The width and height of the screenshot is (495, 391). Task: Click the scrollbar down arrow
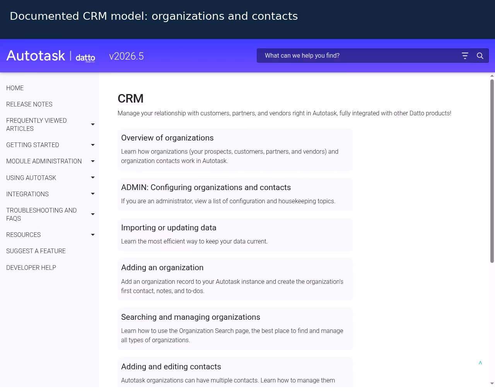click(x=492, y=384)
